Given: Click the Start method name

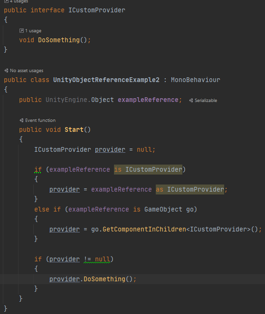Looking at the screenshot, I should coord(74,129).
